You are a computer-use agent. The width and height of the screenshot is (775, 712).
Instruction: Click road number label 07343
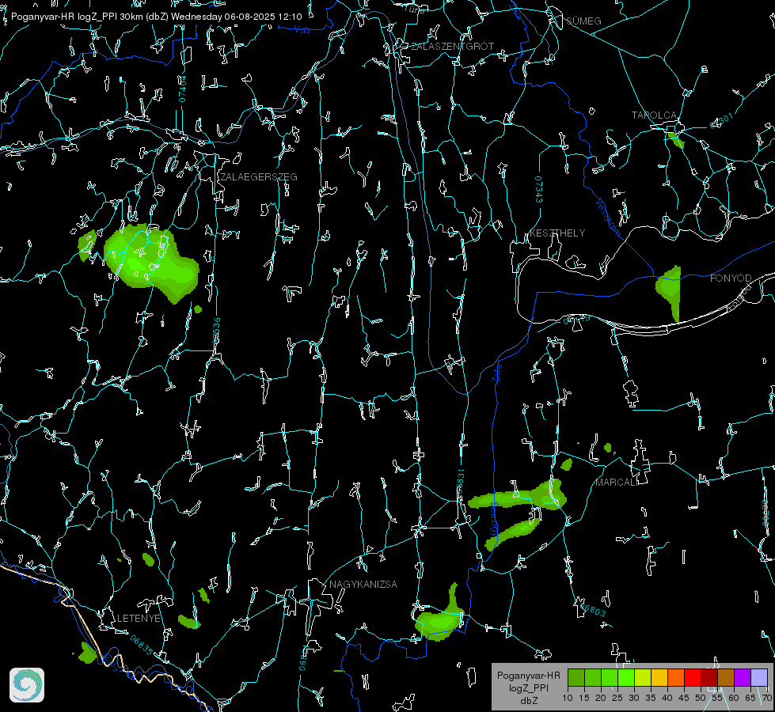[539, 189]
